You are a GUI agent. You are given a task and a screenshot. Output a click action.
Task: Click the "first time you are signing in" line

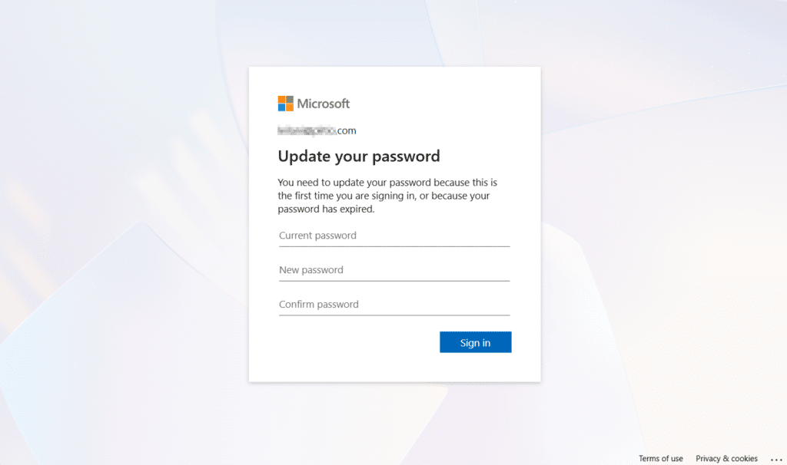(x=384, y=196)
